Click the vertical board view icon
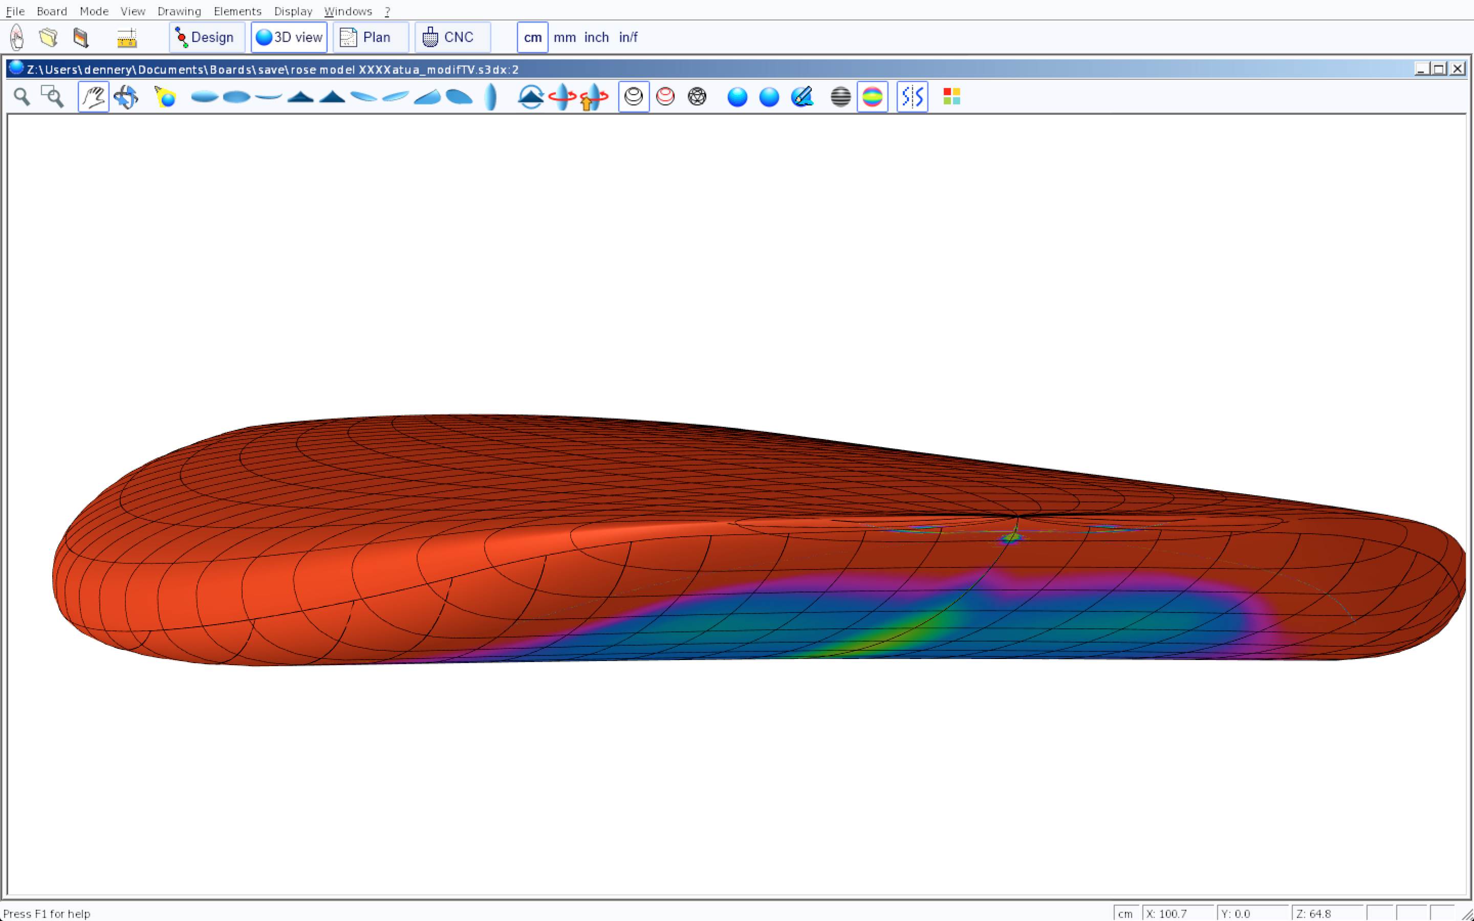Viewport: 1474px width, 921px height. 490,97
